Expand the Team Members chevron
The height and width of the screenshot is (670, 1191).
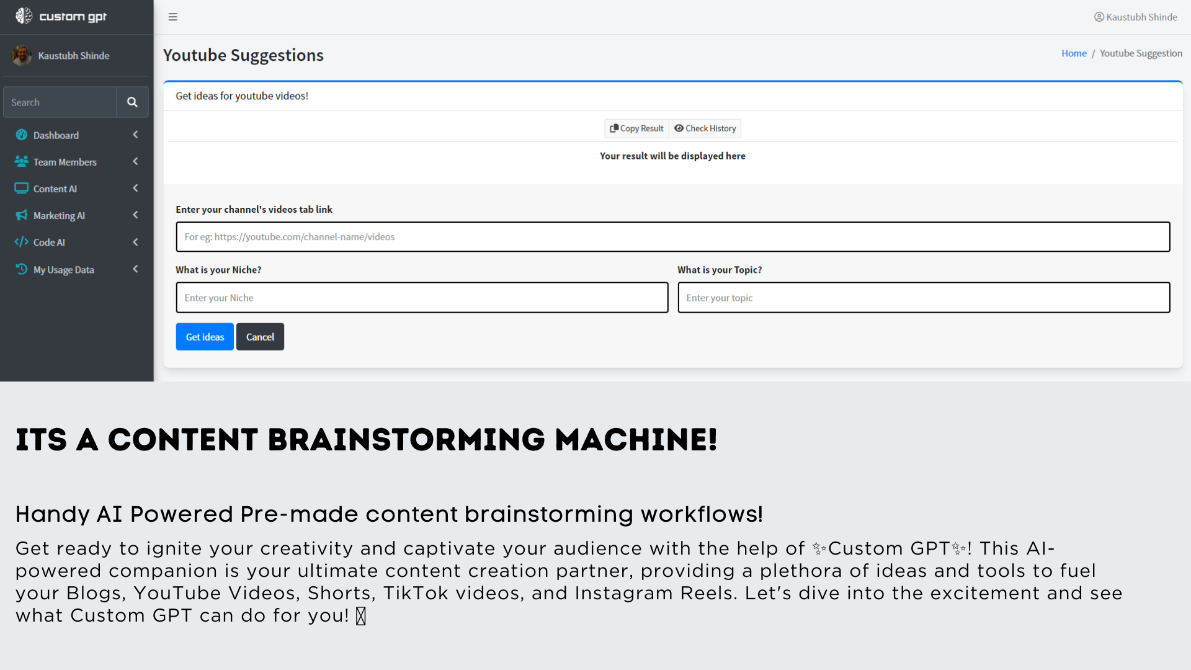click(135, 161)
